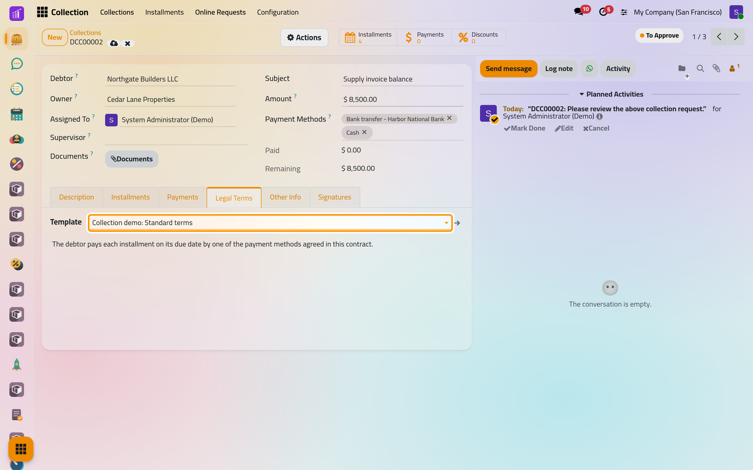Open attachments paperclip icon
Image resolution: width=753 pixels, height=470 pixels.
pos(717,69)
